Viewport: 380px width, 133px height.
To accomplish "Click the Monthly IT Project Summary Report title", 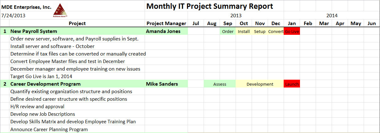I will (x=210, y=6).
